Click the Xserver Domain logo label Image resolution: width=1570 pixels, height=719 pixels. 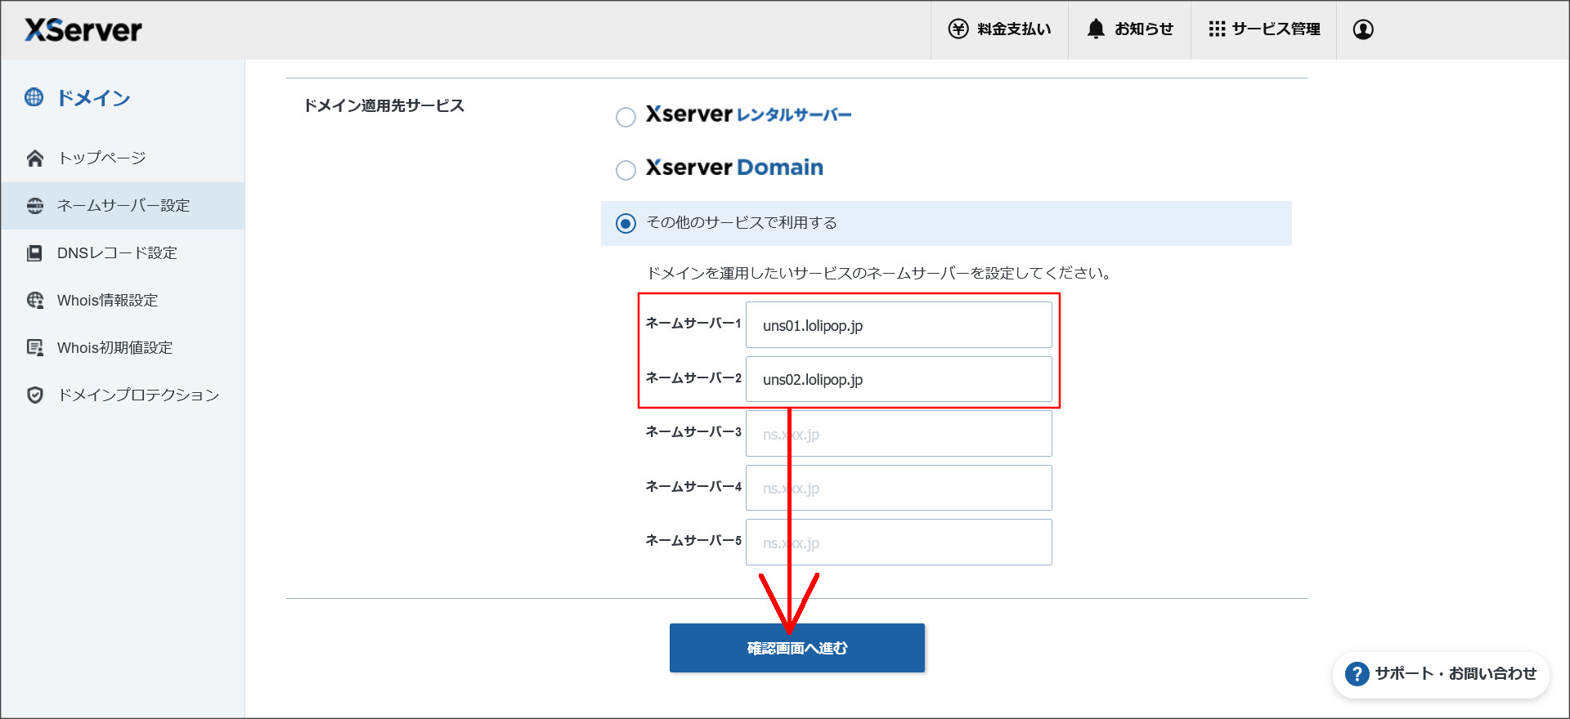coord(734,167)
